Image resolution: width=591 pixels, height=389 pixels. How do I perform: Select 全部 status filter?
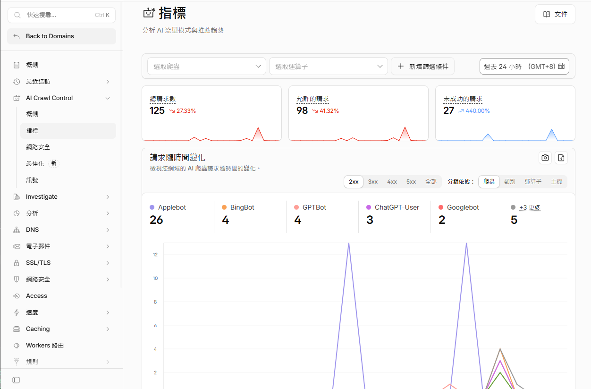[431, 182]
